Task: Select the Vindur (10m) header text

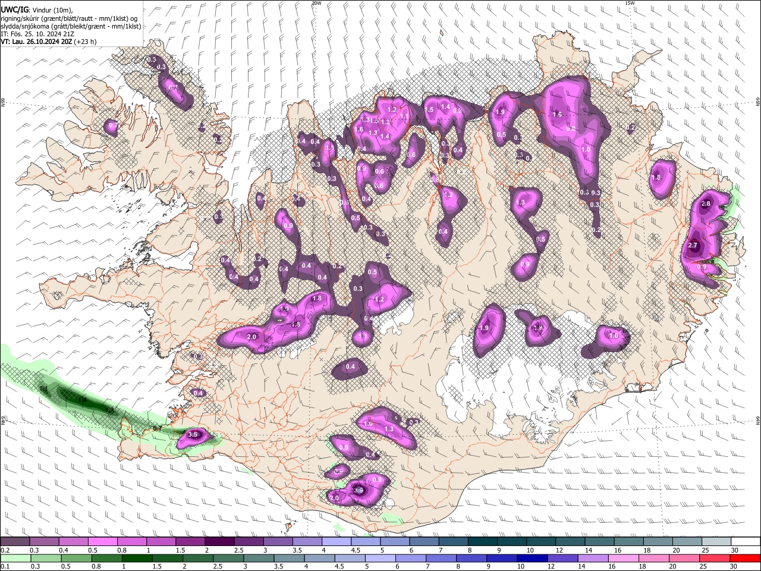Action: point(52,11)
